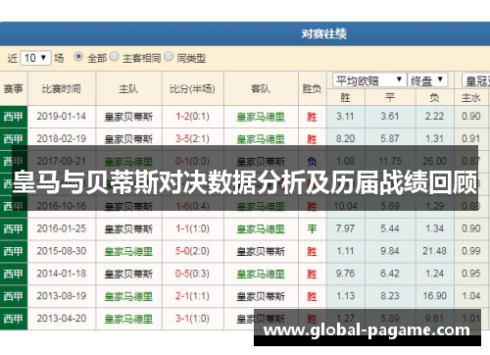Click win odds value 8.20
Image resolution: width=490 pixels, height=355 pixels.
tap(345, 139)
